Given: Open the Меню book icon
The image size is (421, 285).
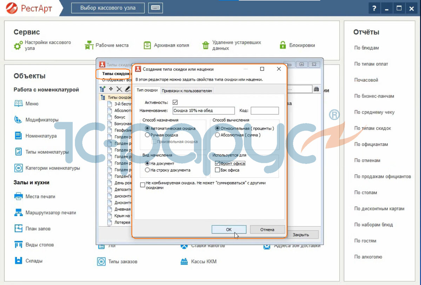Looking at the screenshot, I should (19, 104).
